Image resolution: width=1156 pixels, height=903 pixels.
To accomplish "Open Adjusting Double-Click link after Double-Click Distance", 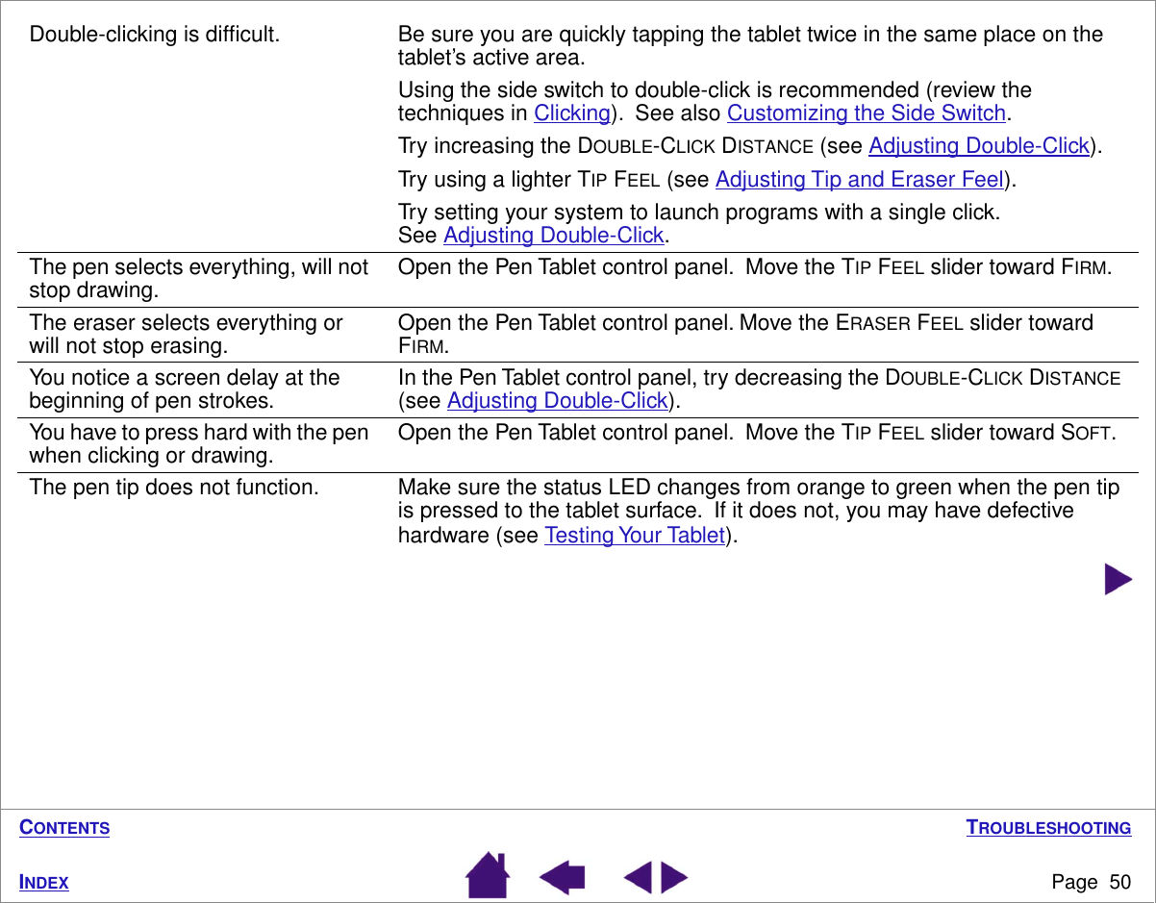I will pyautogui.click(x=979, y=146).
